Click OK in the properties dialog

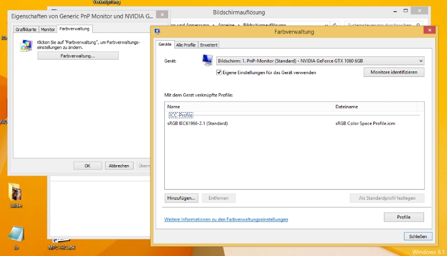tap(88, 166)
